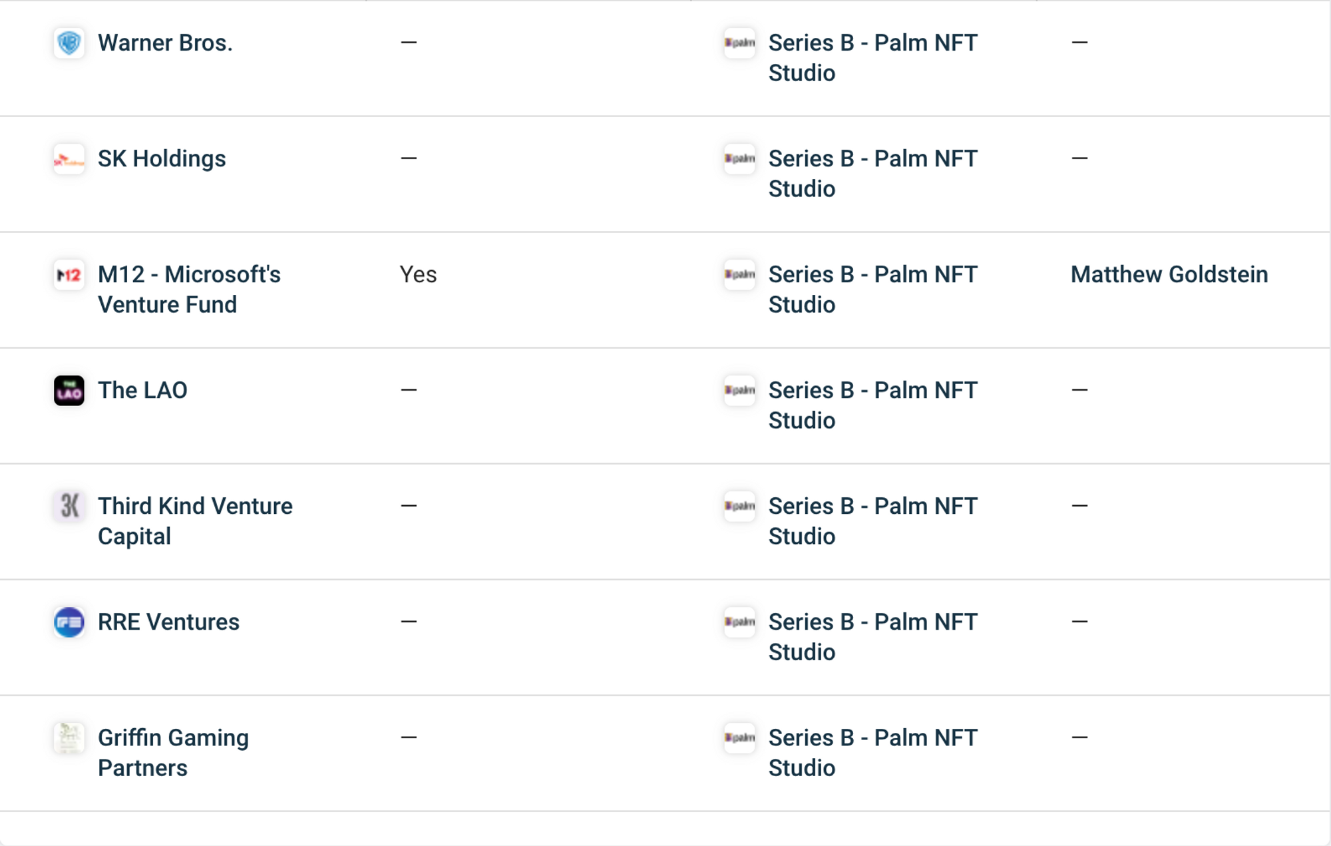Open M12 - Microsoft's Venture Fund link
The image size is (1331, 846).
[189, 290]
